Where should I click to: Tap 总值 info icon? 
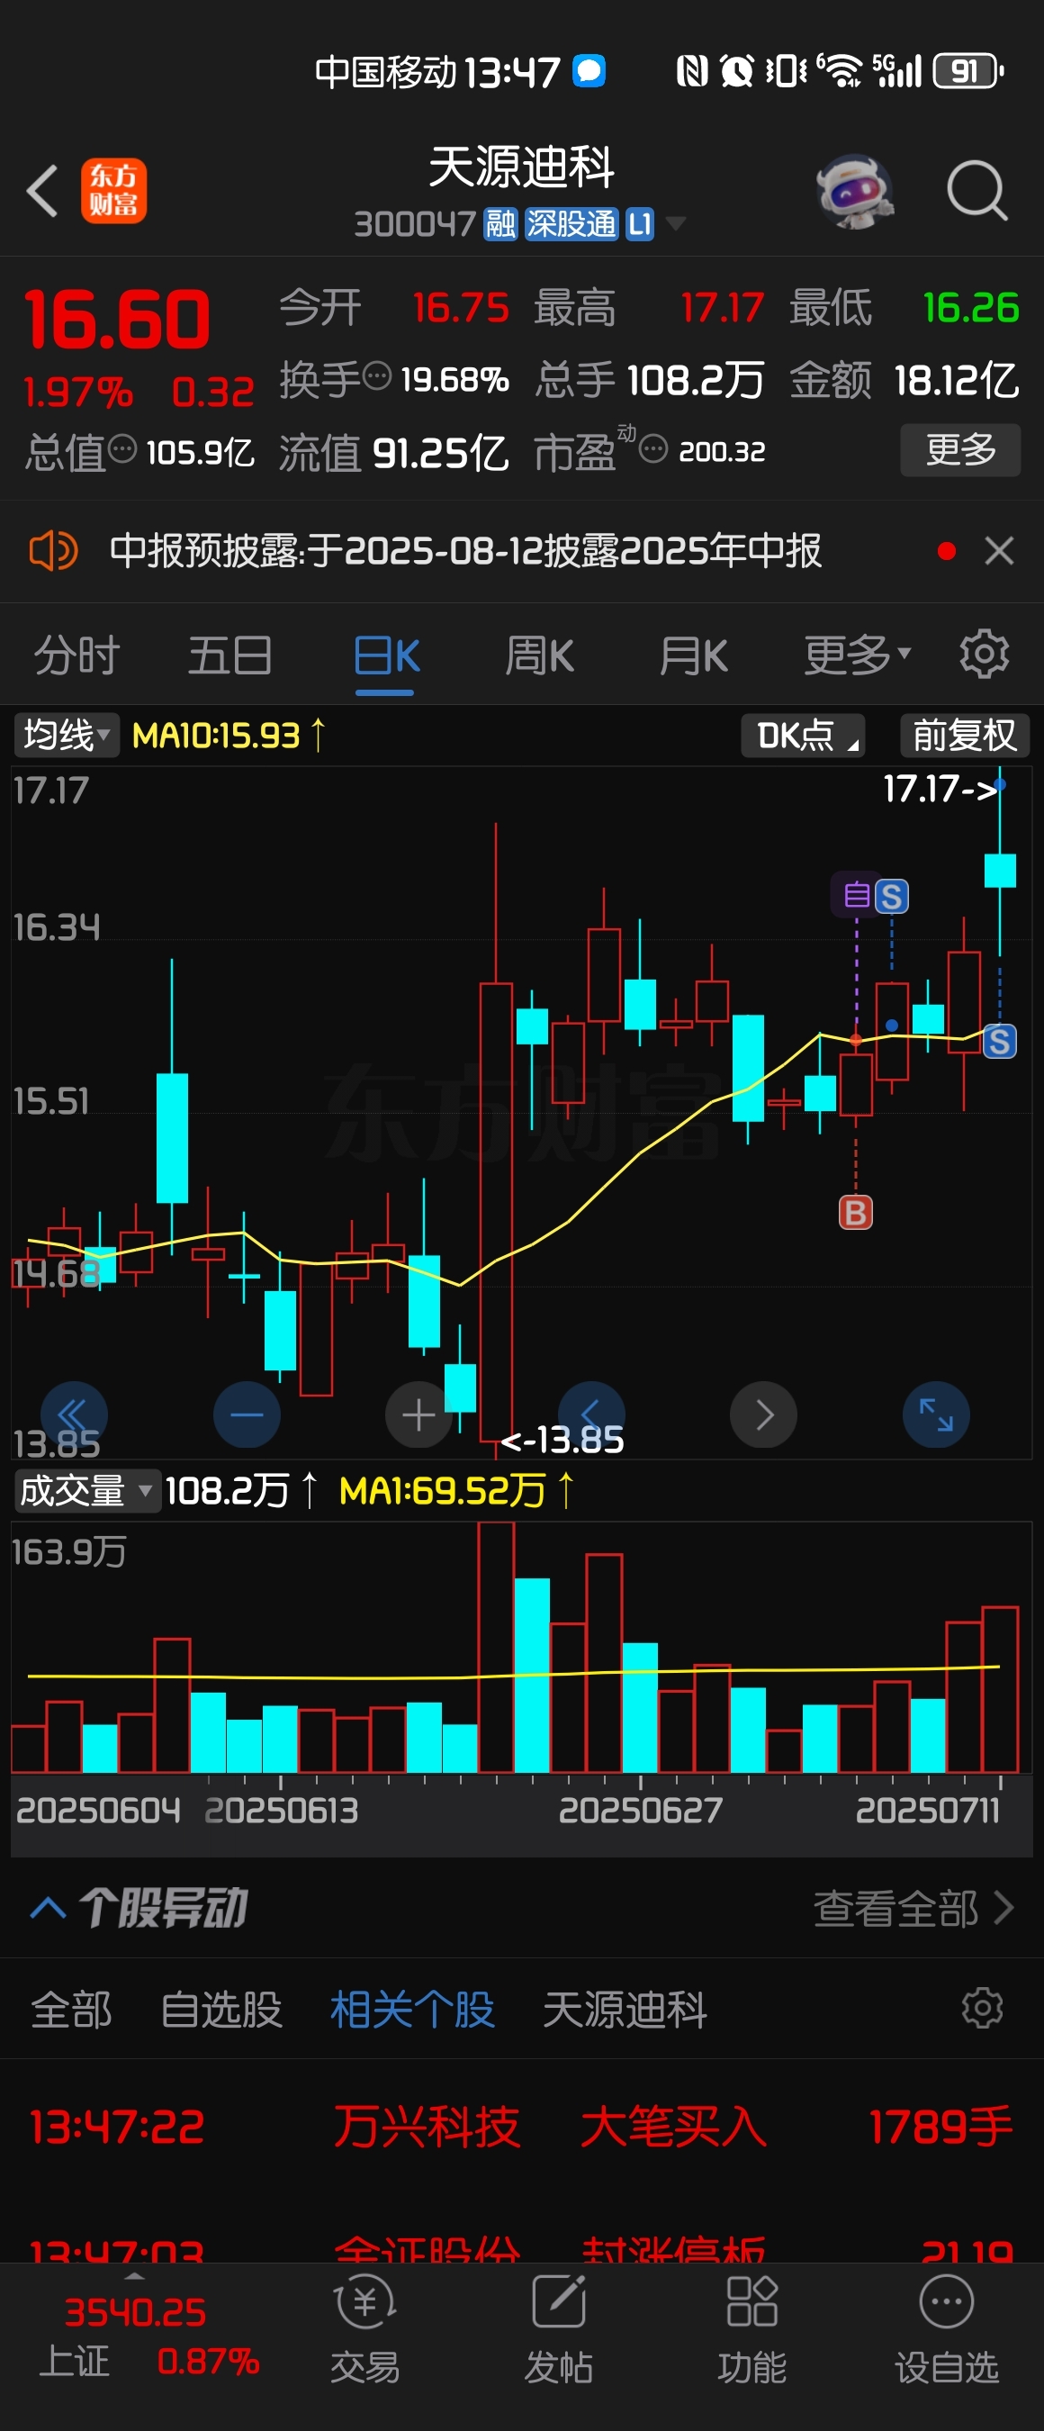coord(122,449)
